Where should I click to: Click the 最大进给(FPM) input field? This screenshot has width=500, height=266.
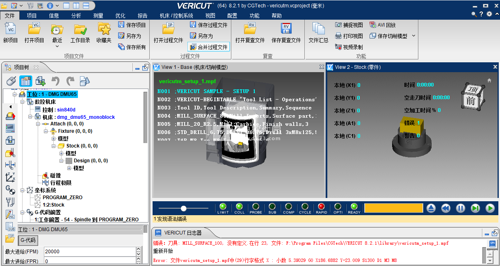(x=89, y=252)
